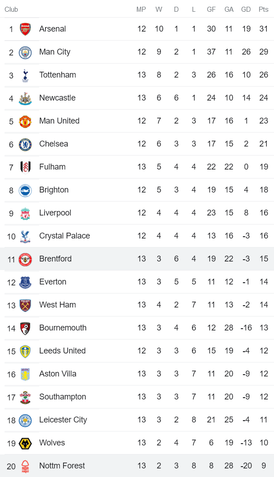The width and height of the screenshot is (274, 477).
Task: Select the Brentford team name
Action: pyautogui.click(x=55, y=259)
